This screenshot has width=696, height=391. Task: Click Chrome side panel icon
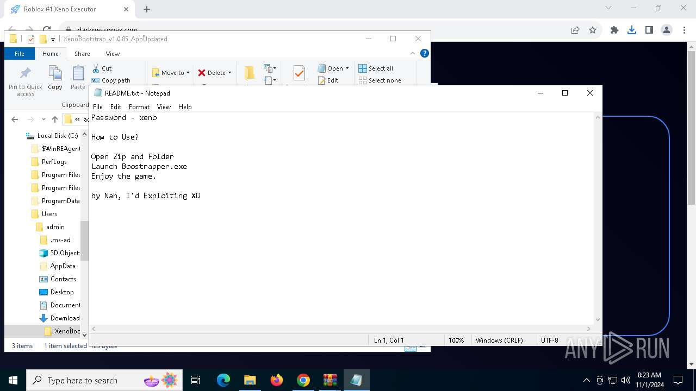[649, 30]
